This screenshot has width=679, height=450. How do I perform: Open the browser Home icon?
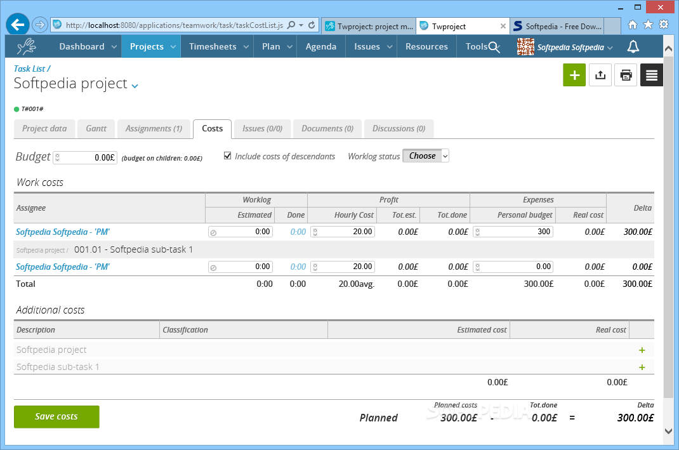(x=632, y=25)
